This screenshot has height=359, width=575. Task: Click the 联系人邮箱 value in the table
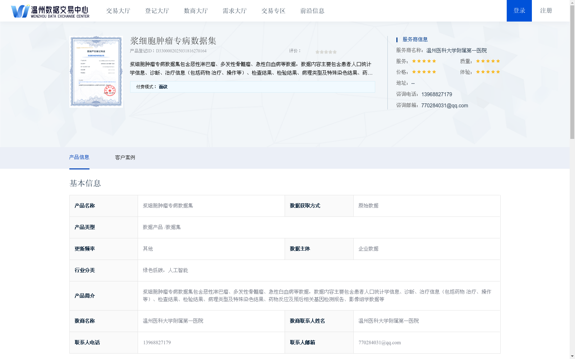click(379, 342)
